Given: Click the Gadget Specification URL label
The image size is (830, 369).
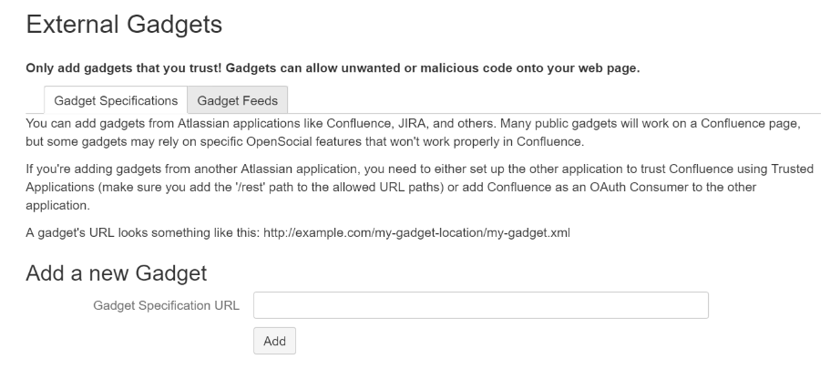Looking at the screenshot, I should pos(167,305).
